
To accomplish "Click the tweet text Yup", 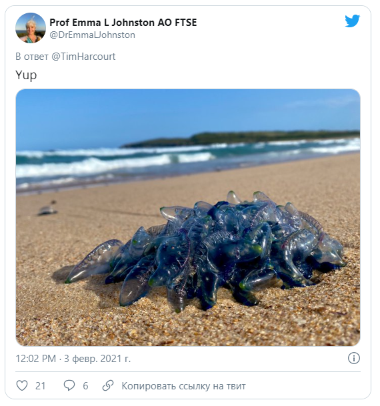I will tap(26, 75).
